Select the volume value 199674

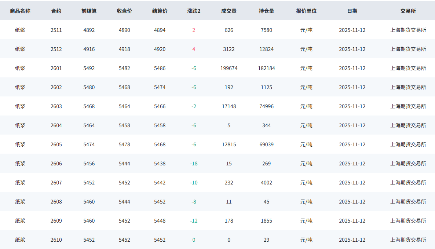pos(229,68)
